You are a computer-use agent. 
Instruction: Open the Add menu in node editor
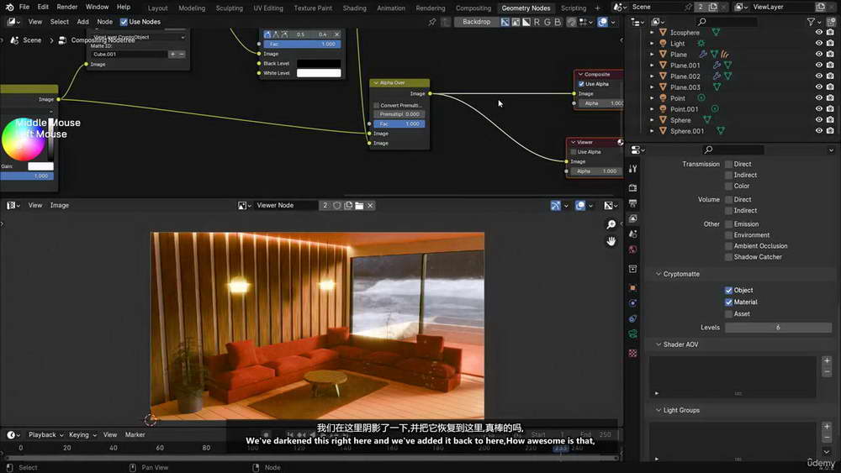point(82,22)
